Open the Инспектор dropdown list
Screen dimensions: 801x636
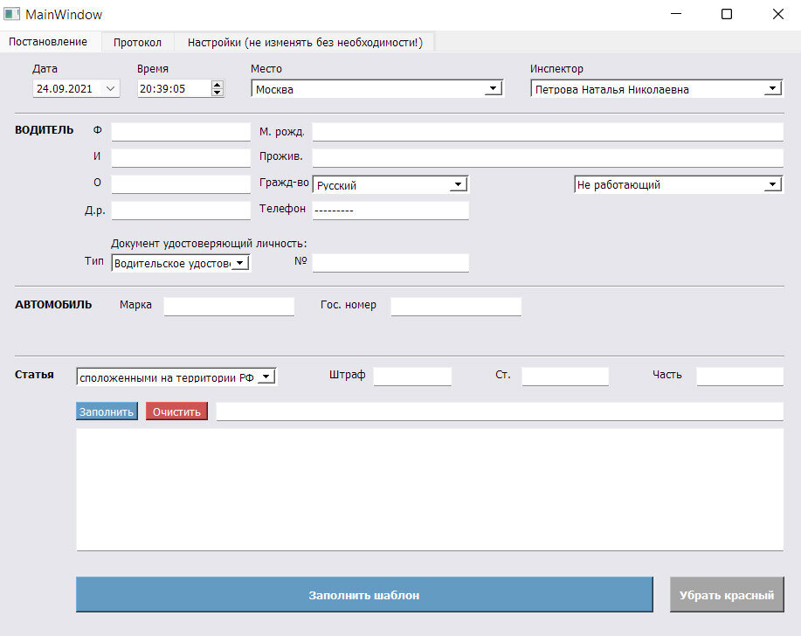pyautogui.click(x=656, y=89)
